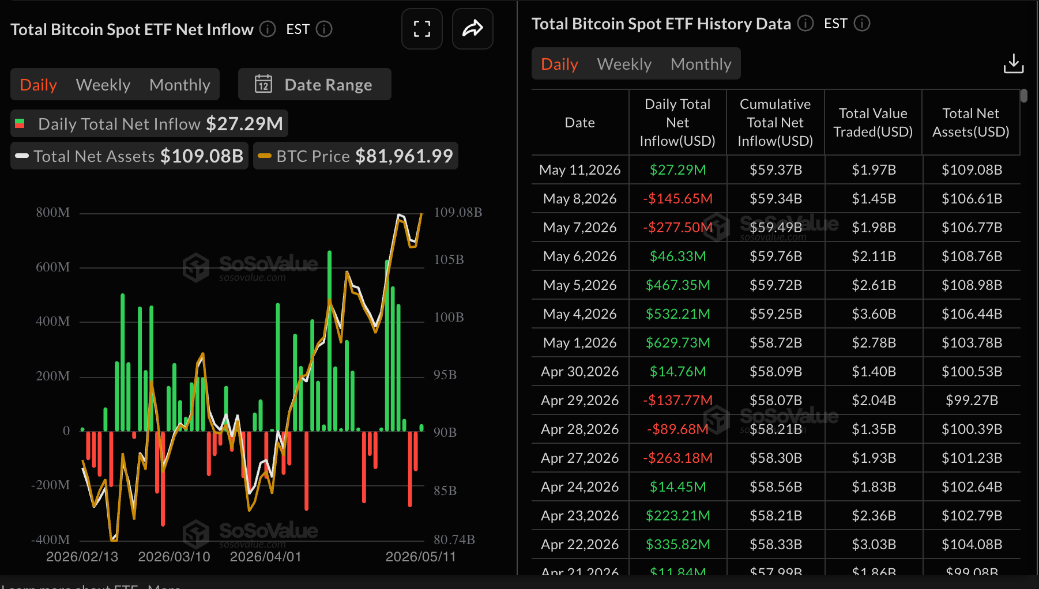Click the May 8,2026 date cell
The image size is (1039, 589).
580,198
